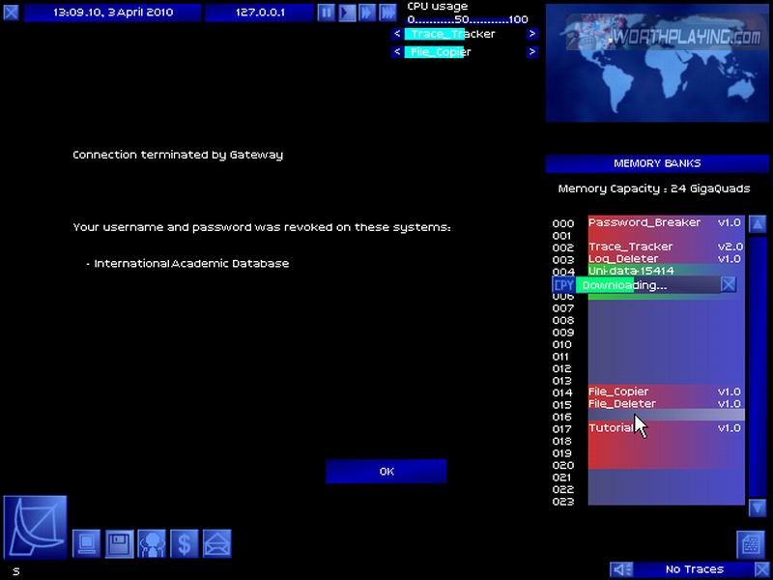Set game speed to normal play
This screenshot has height=580, width=773.
[347, 13]
